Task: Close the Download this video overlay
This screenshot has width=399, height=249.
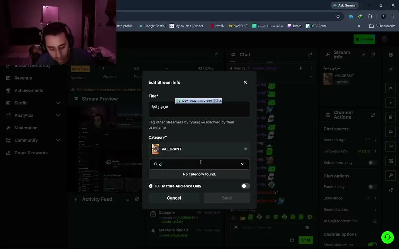Action: pyautogui.click(x=221, y=101)
